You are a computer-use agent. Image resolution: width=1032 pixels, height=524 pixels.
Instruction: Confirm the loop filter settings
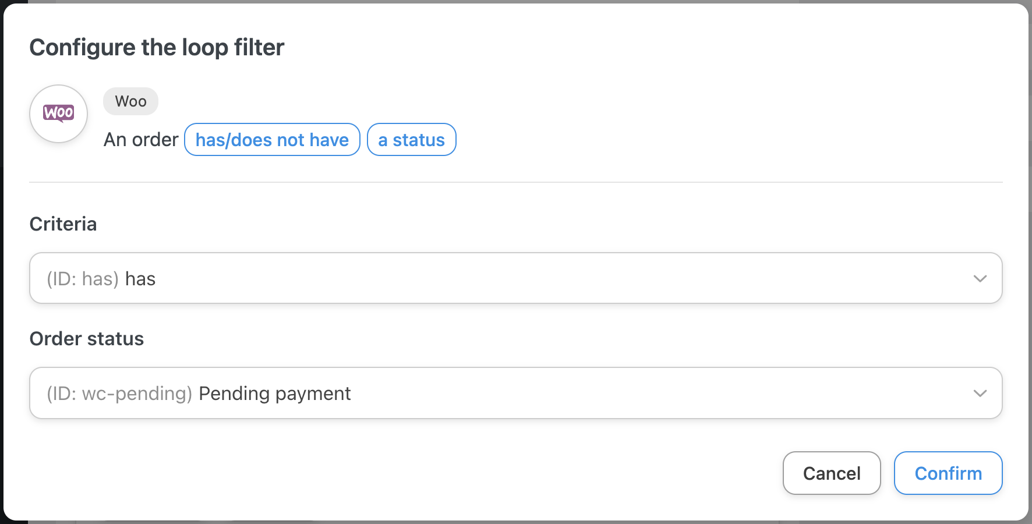[948, 473]
